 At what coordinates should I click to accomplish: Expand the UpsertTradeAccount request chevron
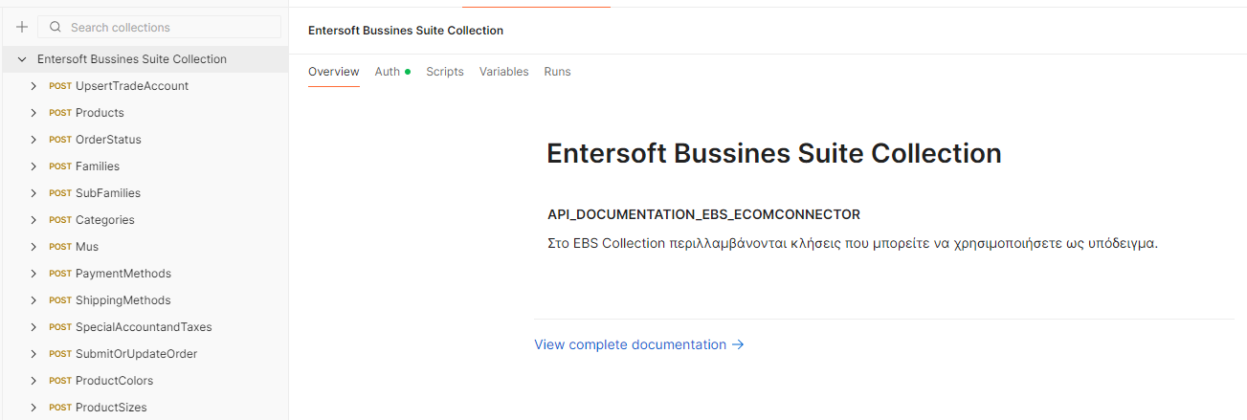tap(33, 86)
